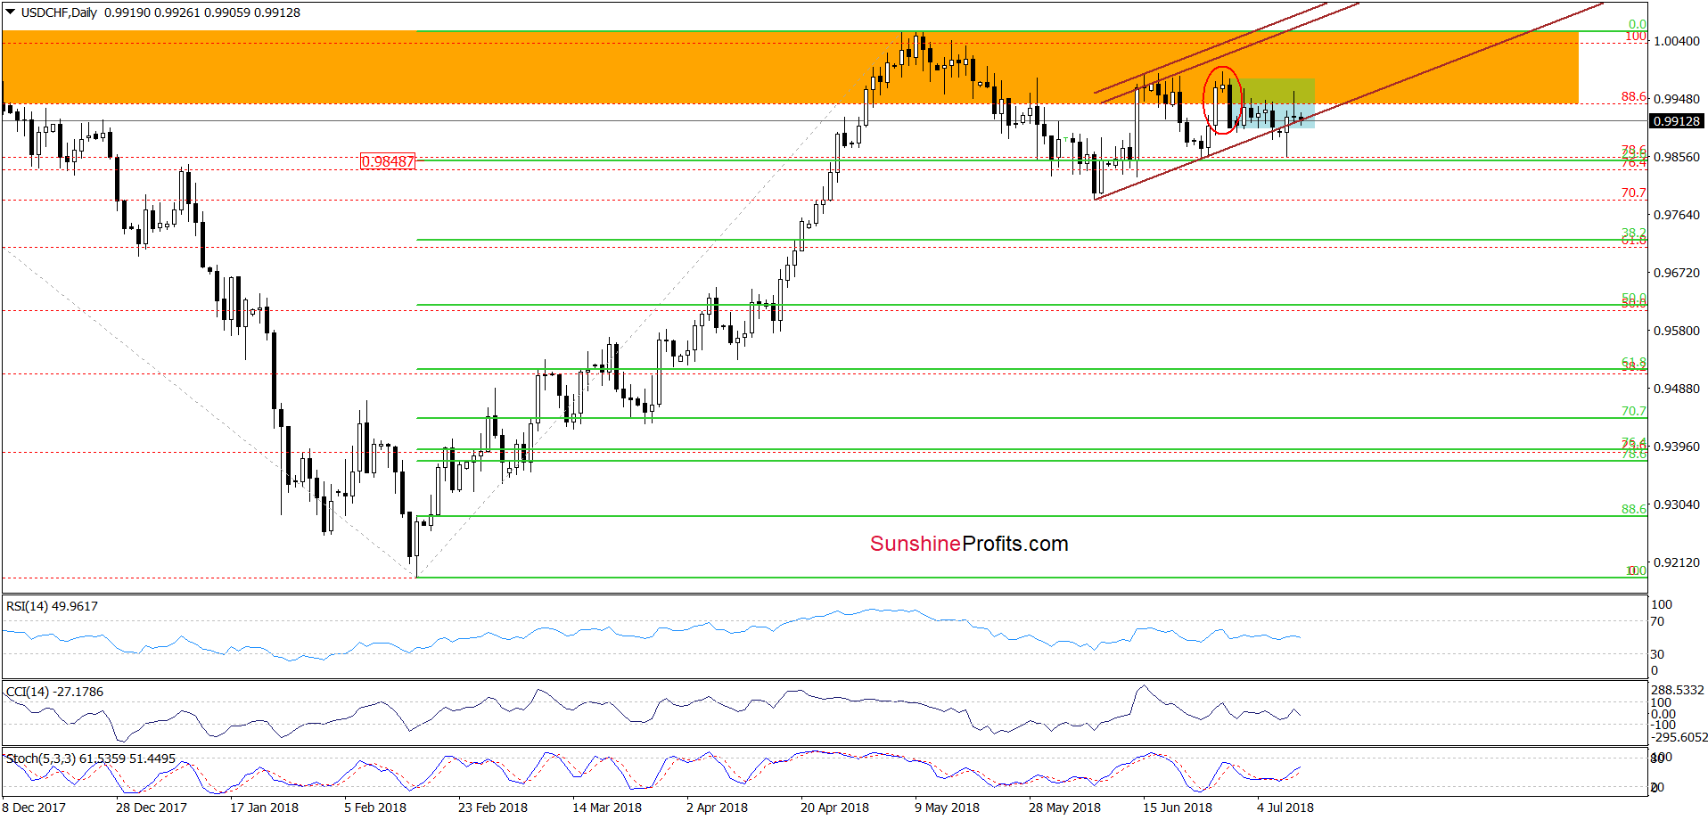Screen dimensions: 1708x820
Task: Click the 14 Mar 2018 date label
Action: click(x=607, y=808)
